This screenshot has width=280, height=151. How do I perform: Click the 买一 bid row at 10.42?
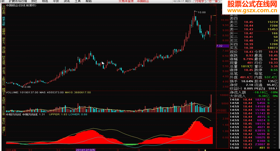tap(254, 33)
